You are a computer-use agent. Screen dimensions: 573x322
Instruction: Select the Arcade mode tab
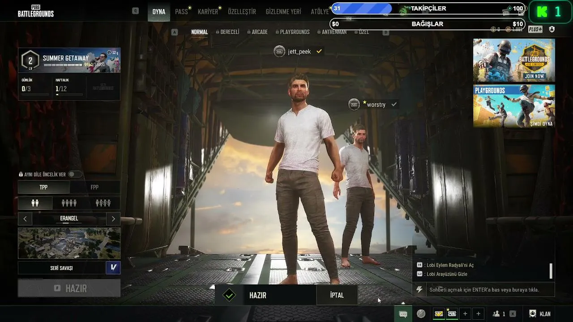(x=257, y=32)
